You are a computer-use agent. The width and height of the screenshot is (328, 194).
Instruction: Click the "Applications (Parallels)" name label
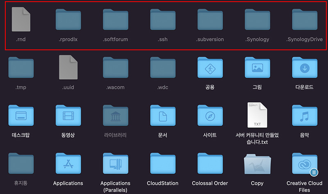coord(116,187)
